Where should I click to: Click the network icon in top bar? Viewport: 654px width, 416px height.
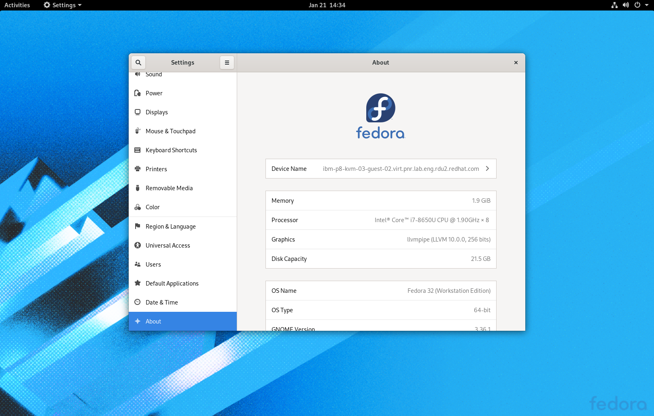pyautogui.click(x=614, y=5)
